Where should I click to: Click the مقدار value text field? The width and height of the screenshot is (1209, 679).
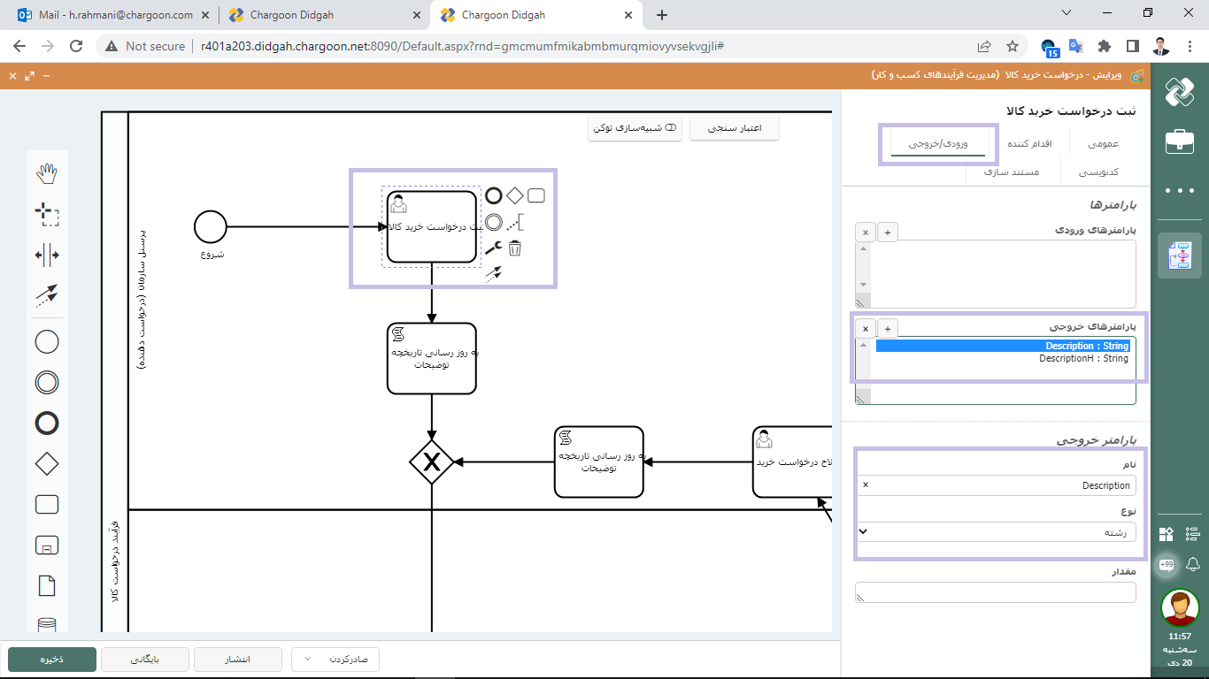996,592
